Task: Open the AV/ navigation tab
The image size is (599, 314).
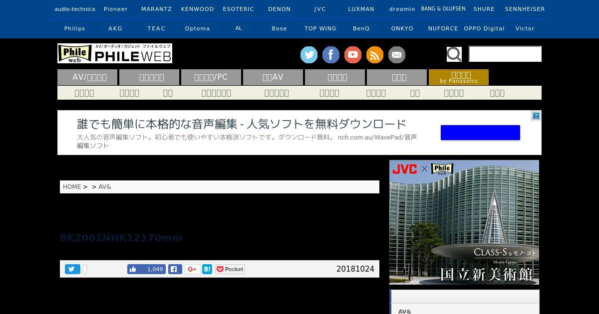Action: pos(87,77)
